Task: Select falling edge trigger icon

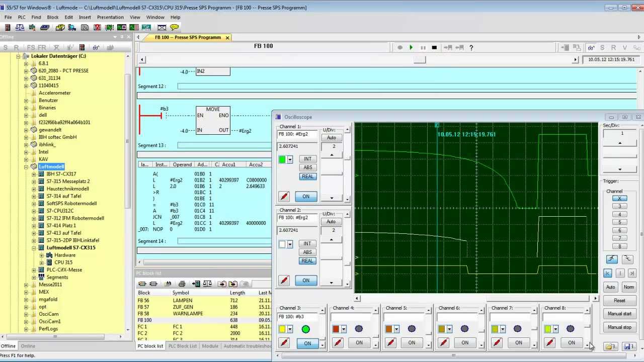Action: [627, 259]
